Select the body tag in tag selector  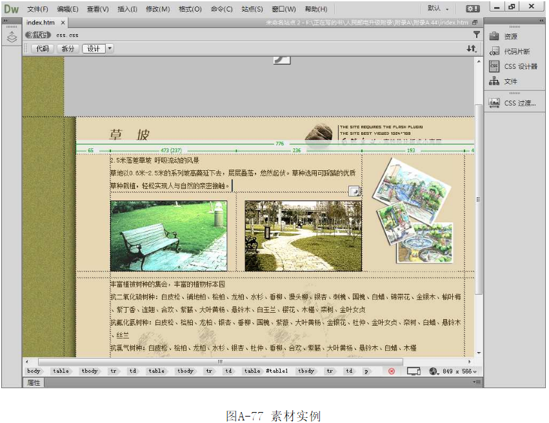click(x=34, y=371)
